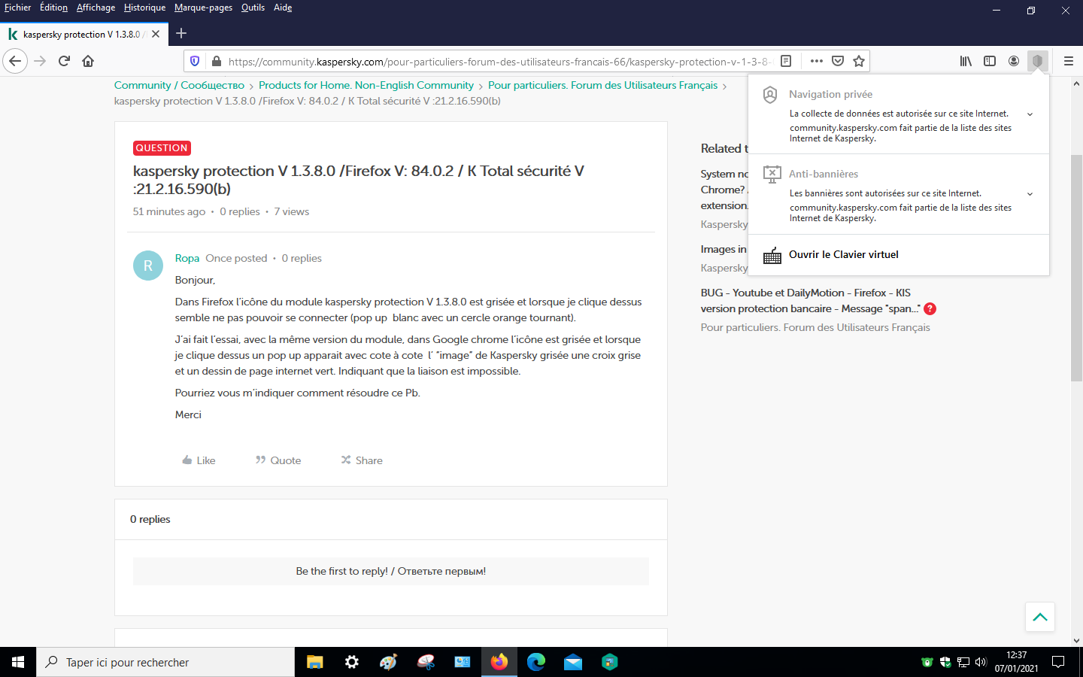
Task: Click the scrollbar down arrow
Action: coord(1076,641)
